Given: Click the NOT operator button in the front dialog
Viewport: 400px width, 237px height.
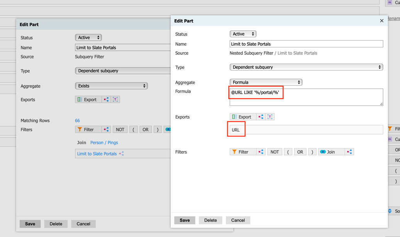Looking at the screenshot, I should tap(275, 152).
